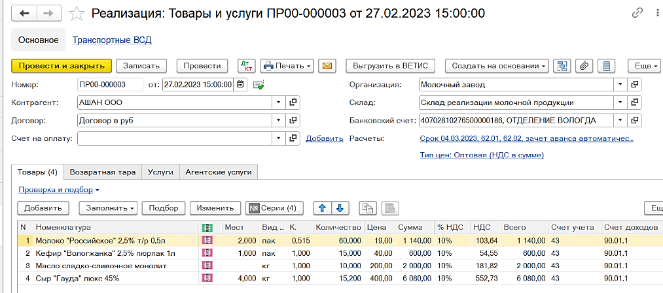Click the Записать button
This screenshot has height=293, width=663.
(141, 66)
